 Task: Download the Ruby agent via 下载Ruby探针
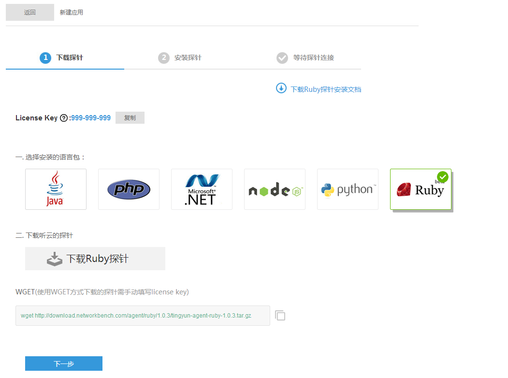click(95, 259)
